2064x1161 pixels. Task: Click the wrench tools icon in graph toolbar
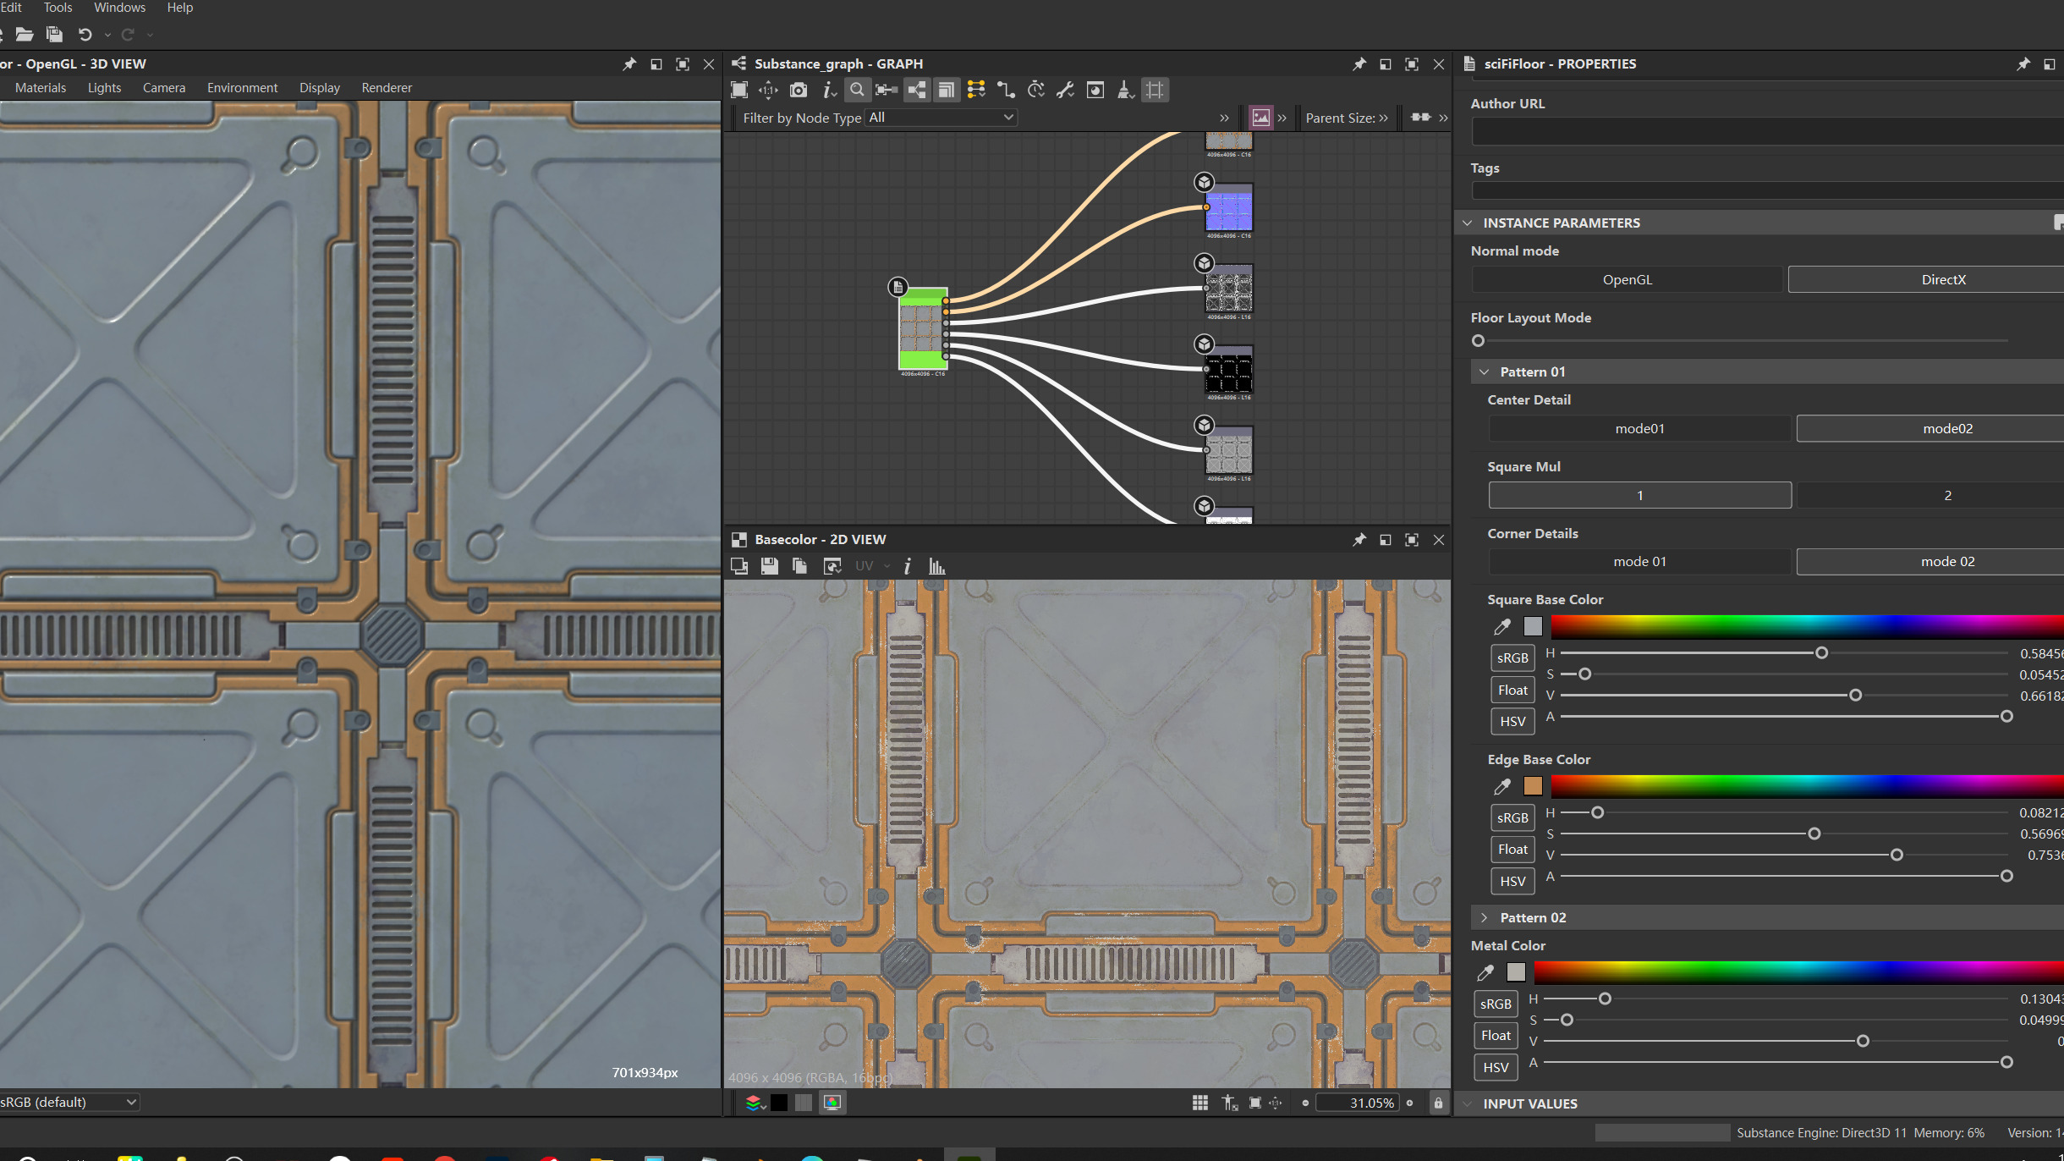pyautogui.click(x=1065, y=90)
